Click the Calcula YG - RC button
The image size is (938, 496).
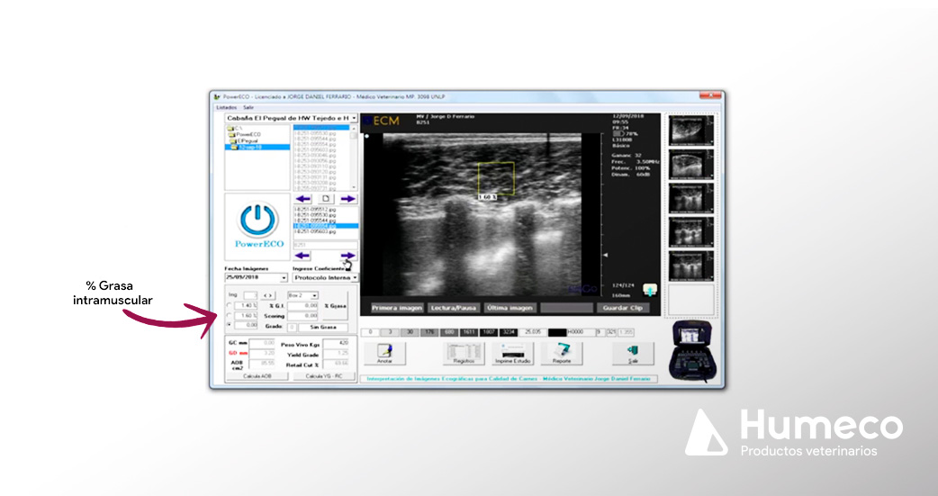pyautogui.click(x=324, y=376)
